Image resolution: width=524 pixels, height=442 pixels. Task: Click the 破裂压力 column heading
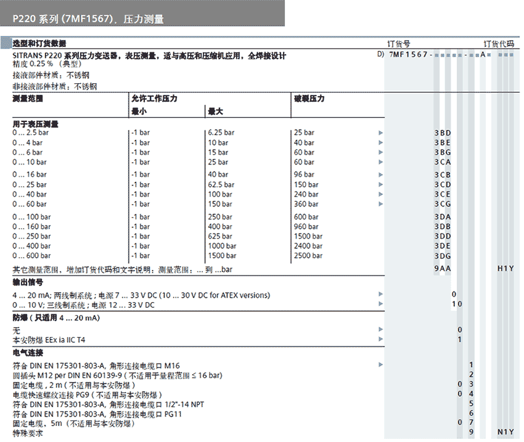coord(309,99)
